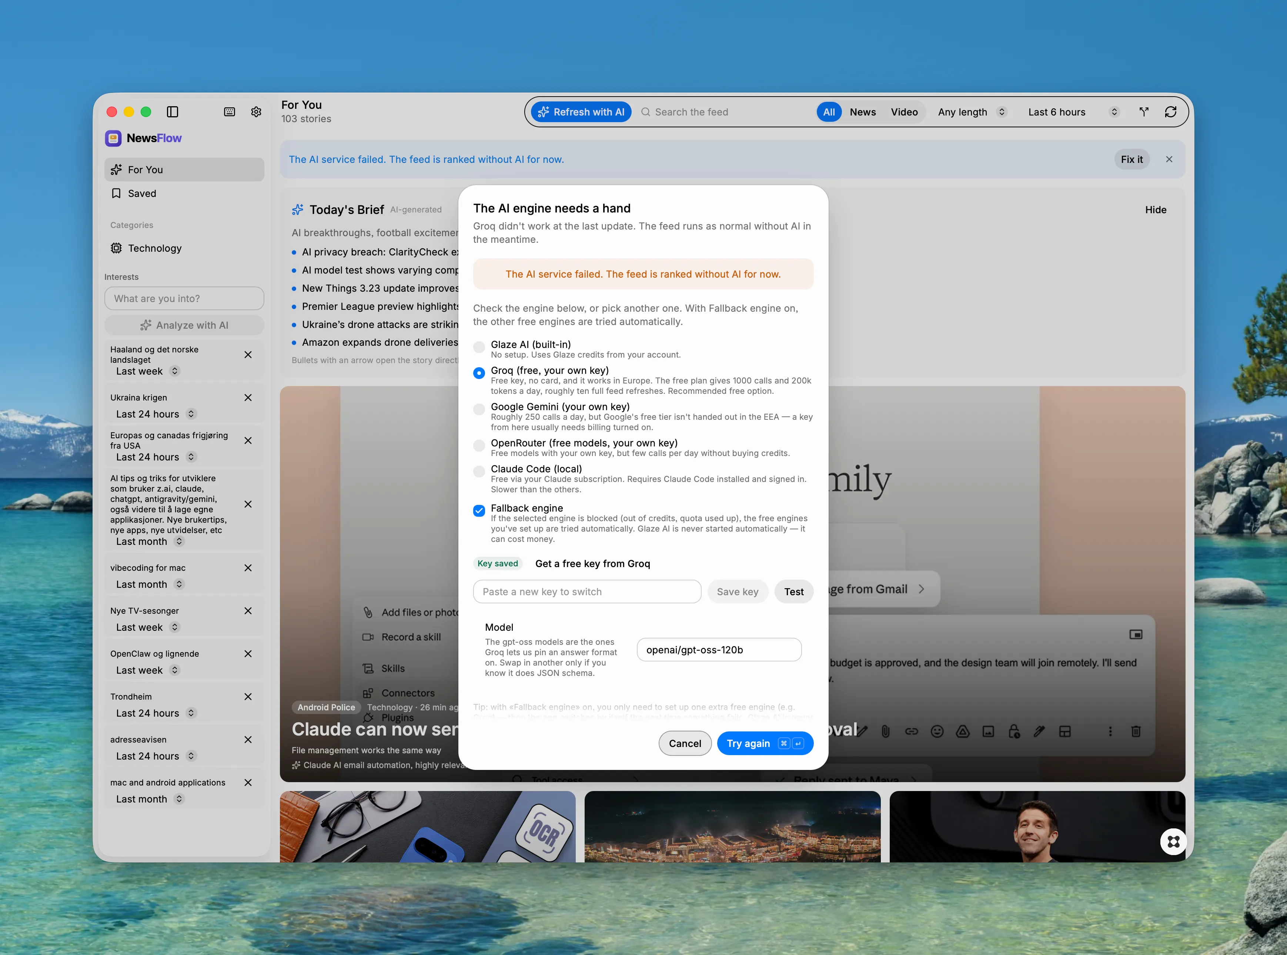1287x955 pixels.
Task: Click the filter branch icon in toolbar
Action: click(x=1144, y=111)
